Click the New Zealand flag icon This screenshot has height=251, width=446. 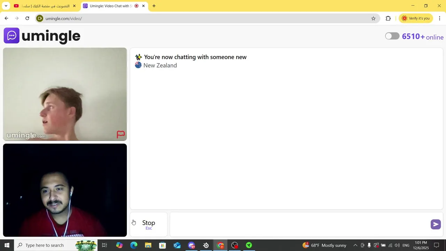click(x=138, y=65)
